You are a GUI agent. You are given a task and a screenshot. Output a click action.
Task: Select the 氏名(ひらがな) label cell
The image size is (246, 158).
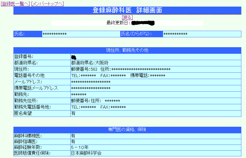[x=136, y=34]
